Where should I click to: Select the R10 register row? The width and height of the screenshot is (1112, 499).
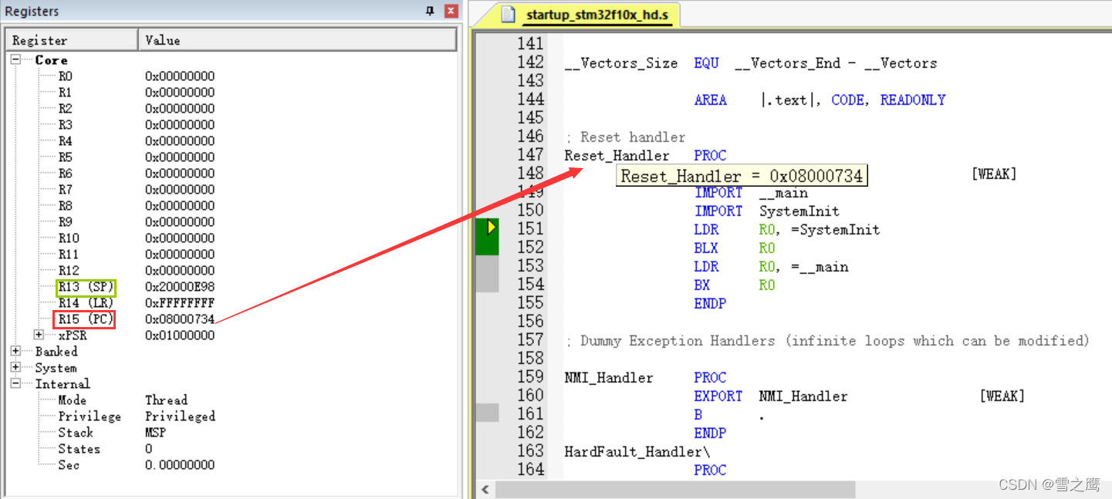(x=232, y=238)
